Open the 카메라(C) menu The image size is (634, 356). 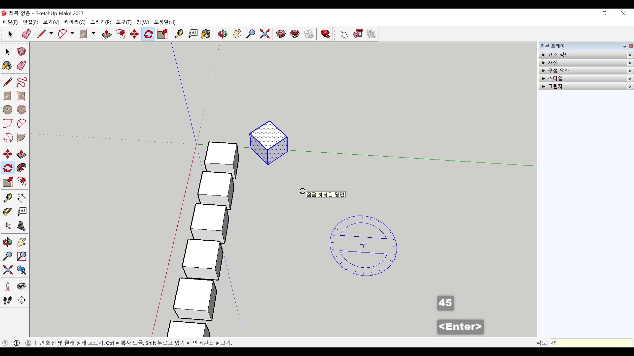75,22
